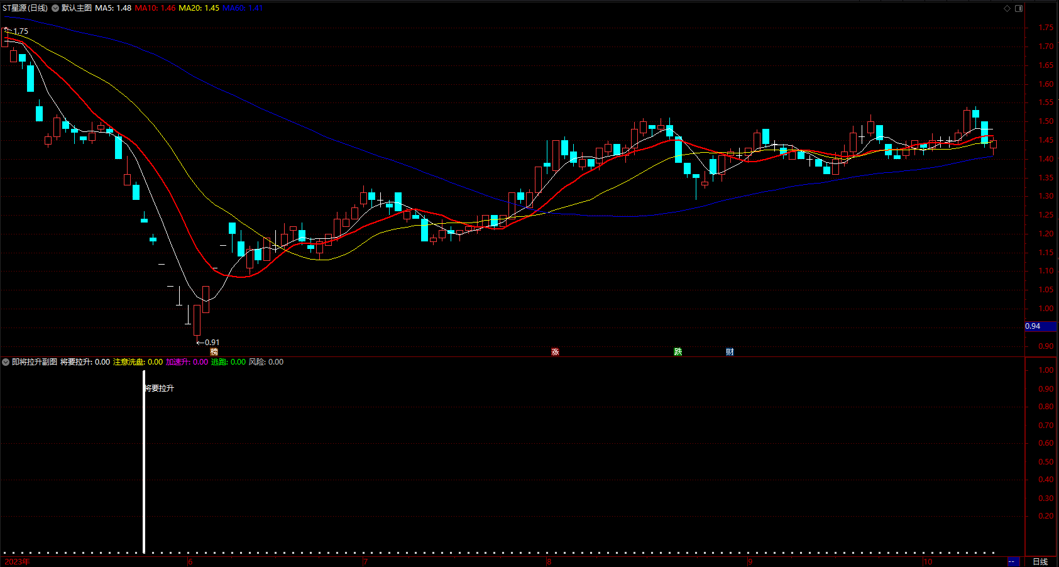Open the main chart indicator dropdown arrow
This screenshot has height=567, width=1059.
[55, 8]
